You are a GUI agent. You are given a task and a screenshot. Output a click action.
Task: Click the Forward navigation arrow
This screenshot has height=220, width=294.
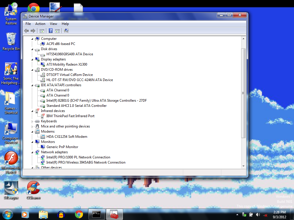pyautogui.click(x=33, y=31)
